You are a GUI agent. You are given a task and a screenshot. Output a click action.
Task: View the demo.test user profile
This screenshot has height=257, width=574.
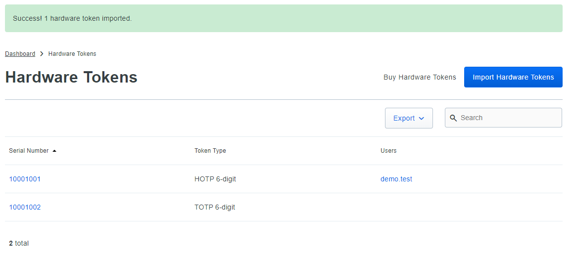coord(396,179)
